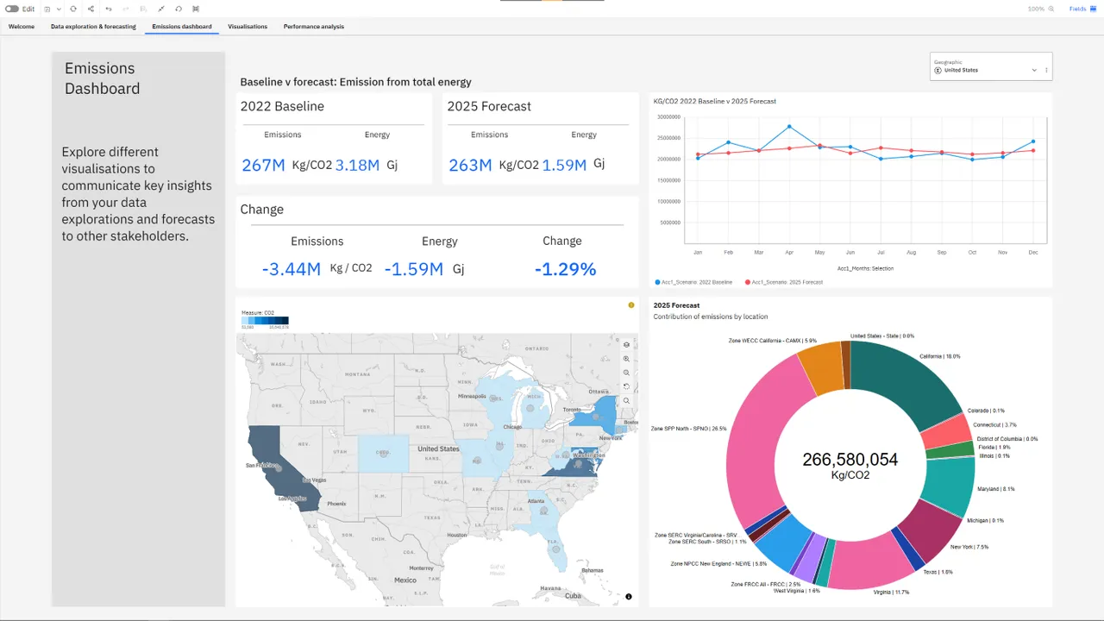This screenshot has height=621, width=1104.
Task: Zoom out on the map
Action: click(627, 372)
